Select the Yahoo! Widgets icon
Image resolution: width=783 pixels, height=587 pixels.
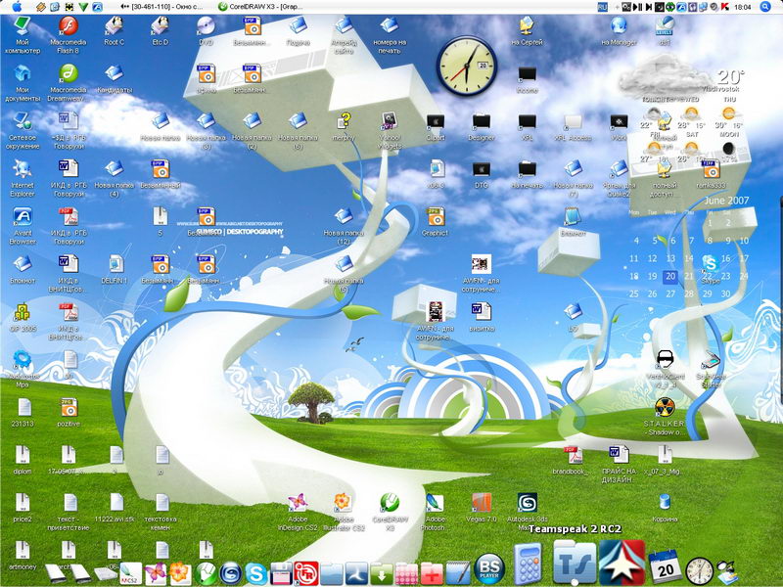click(x=389, y=130)
